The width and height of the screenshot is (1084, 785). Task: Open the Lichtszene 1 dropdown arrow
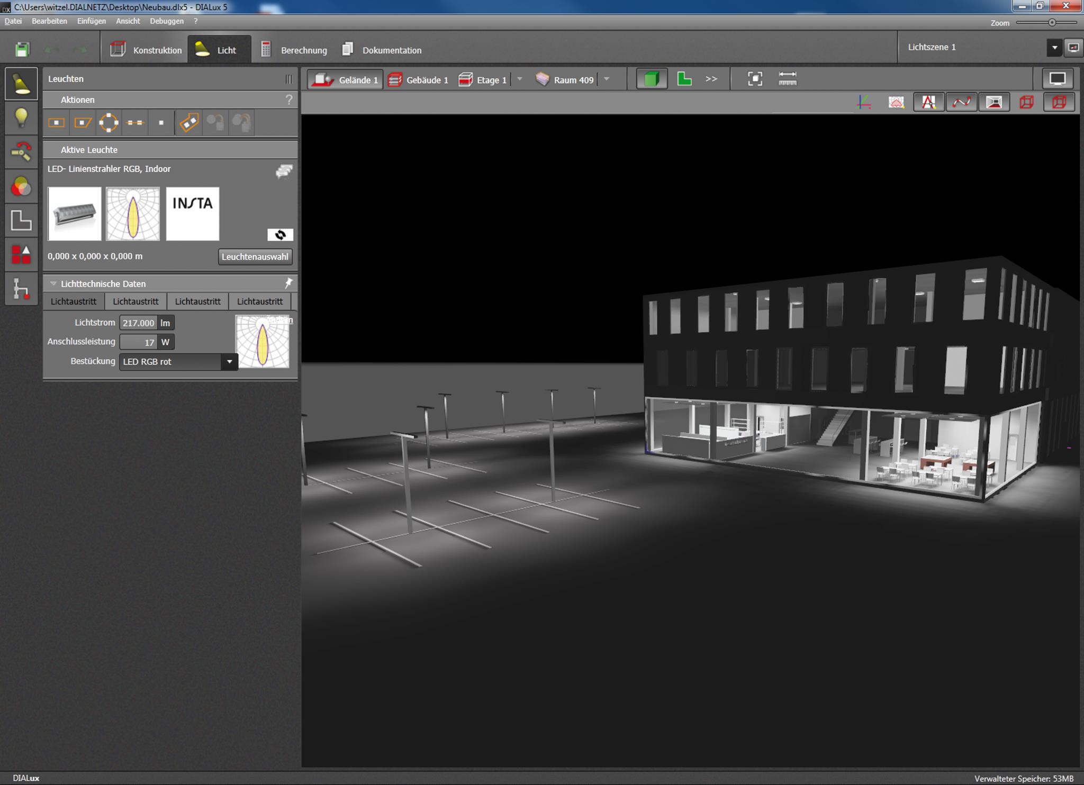click(x=1054, y=48)
